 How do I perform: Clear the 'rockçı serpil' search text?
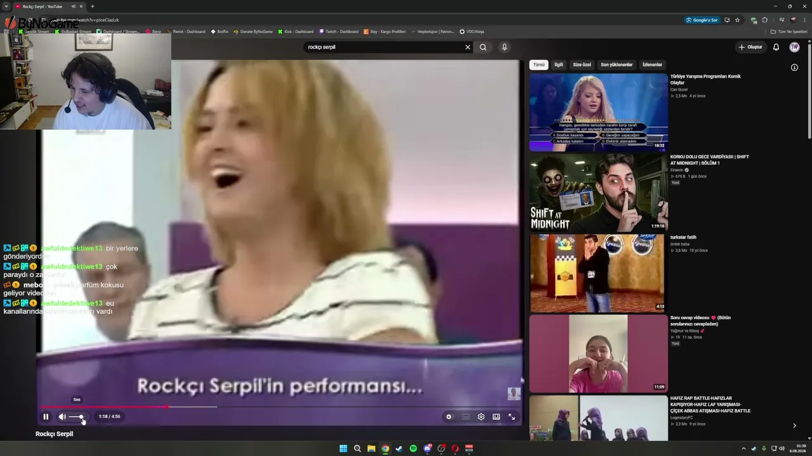click(468, 47)
